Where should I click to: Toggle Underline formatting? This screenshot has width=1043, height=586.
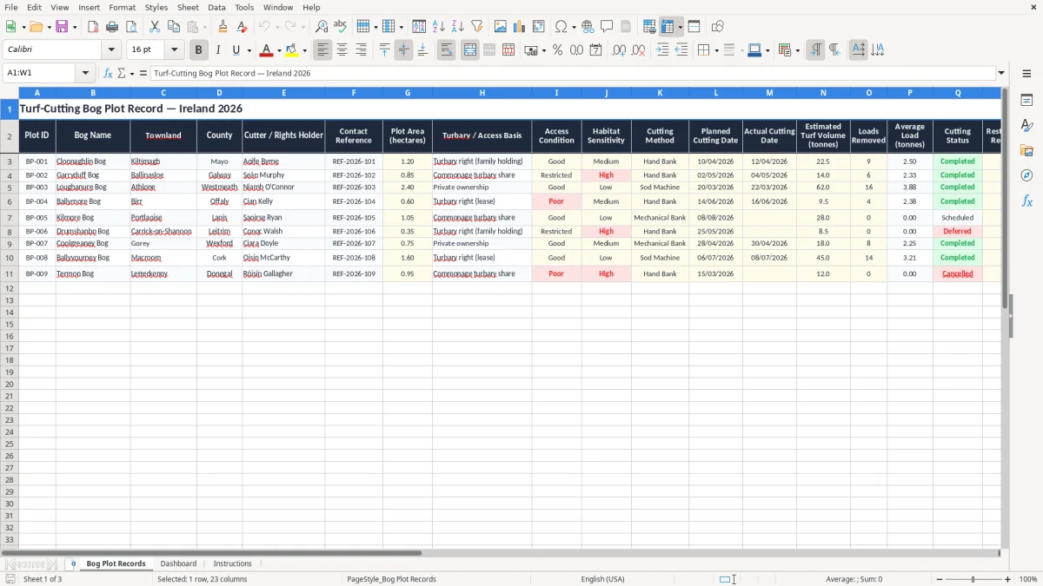tap(236, 50)
